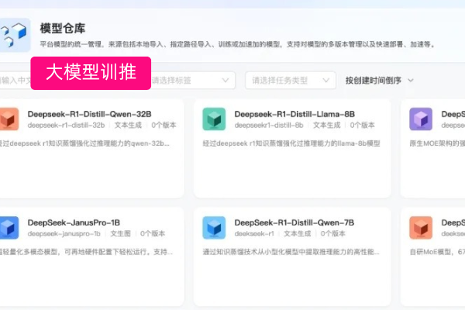Viewport: 465px width, 310px height.
Task: Click 0个版本 on the Qwen-7B card
Action: click(332, 234)
